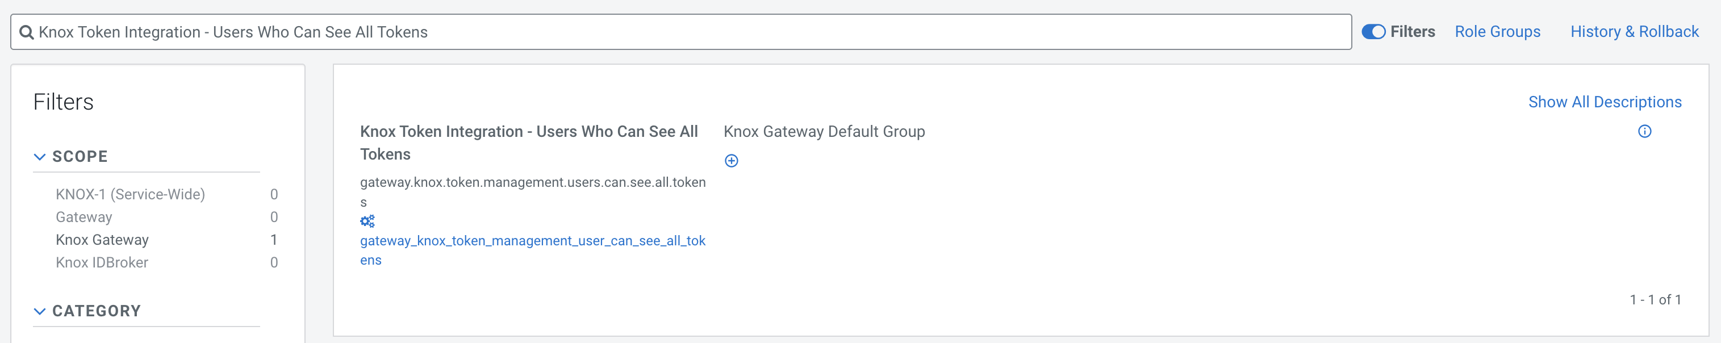
Task: Click the gateway.knox.token.management property key text
Action: click(532, 182)
